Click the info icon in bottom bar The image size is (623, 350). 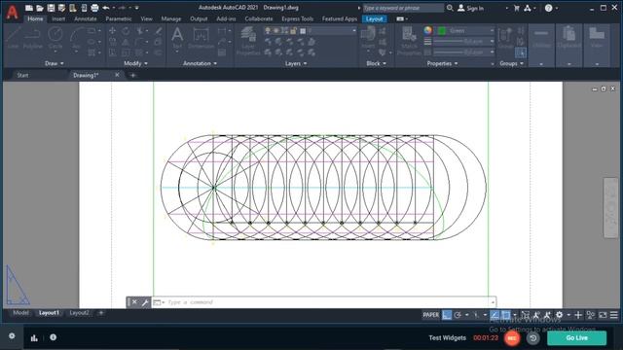(53, 337)
